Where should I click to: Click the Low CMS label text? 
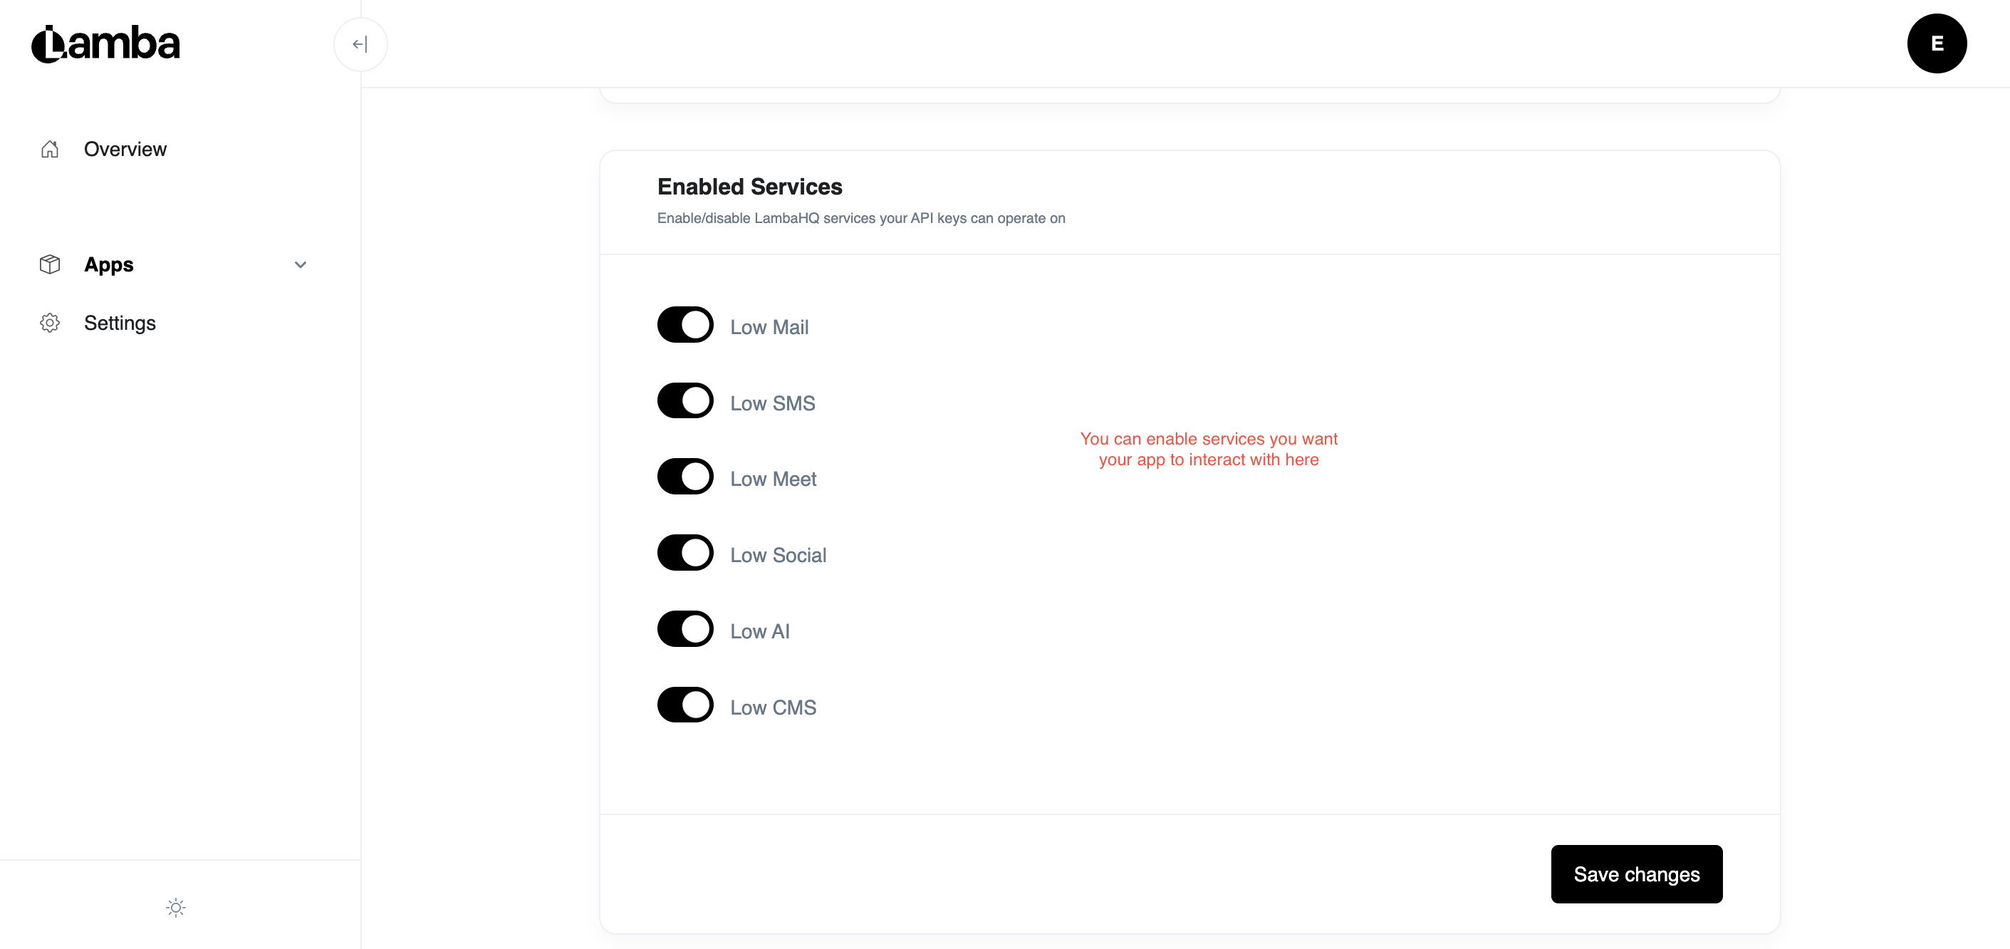[x=774, y=707]
